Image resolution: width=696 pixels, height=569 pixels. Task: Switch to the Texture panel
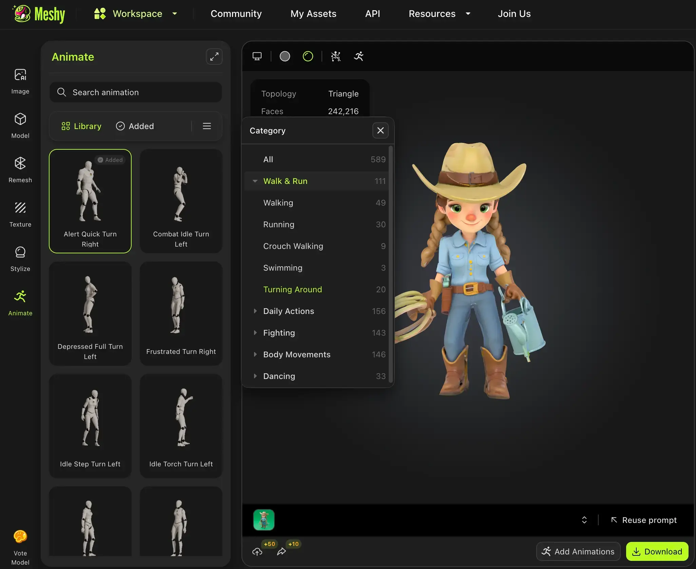point(20,214)
